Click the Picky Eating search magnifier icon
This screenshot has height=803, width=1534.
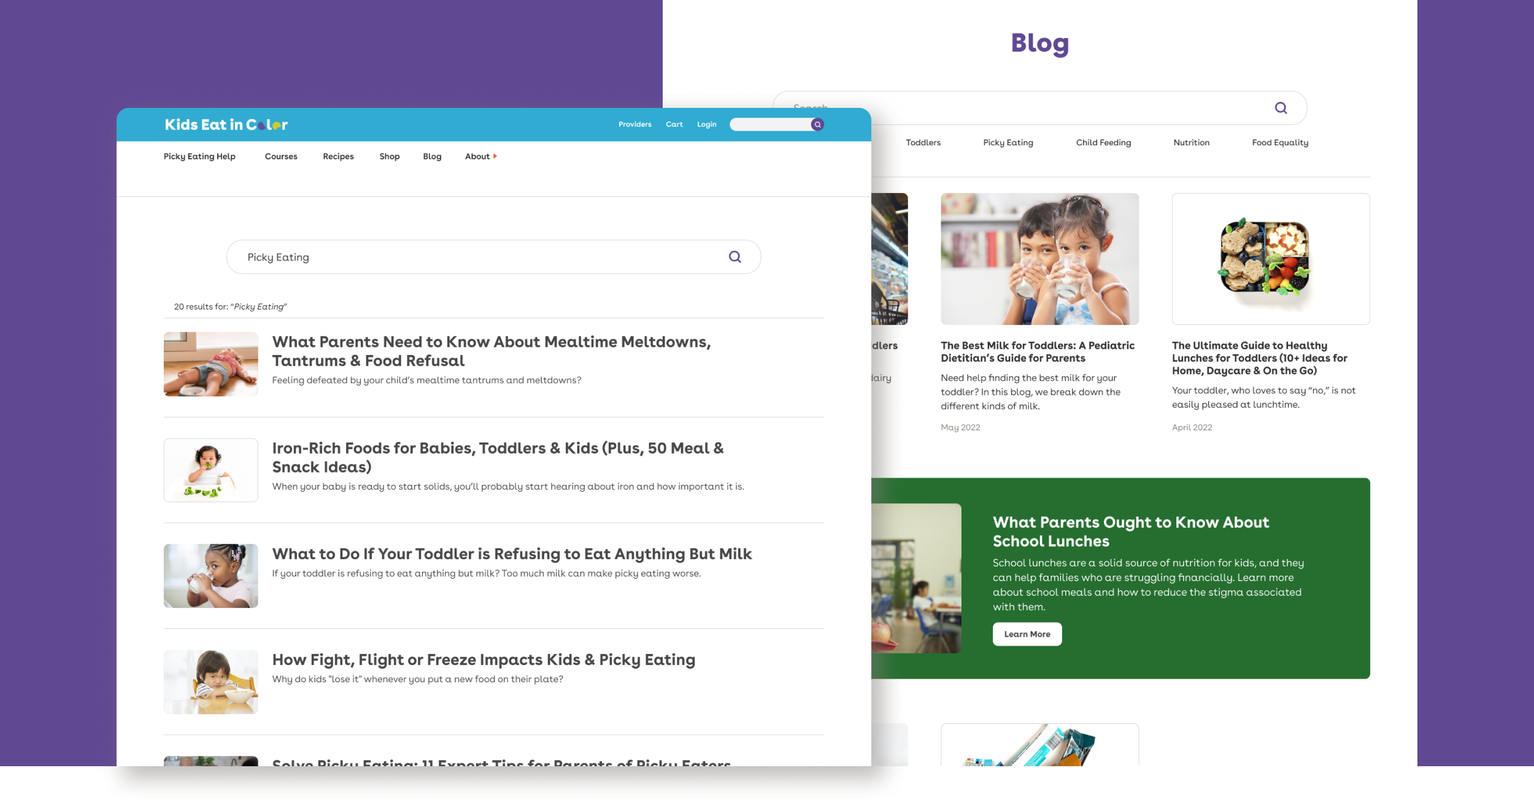pos(735,257)
